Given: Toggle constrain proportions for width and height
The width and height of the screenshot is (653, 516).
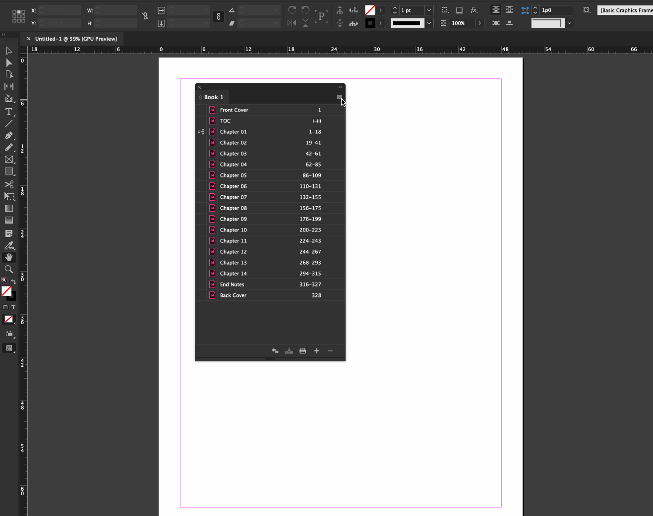Looking at the screenshot, I should point(145,16).
